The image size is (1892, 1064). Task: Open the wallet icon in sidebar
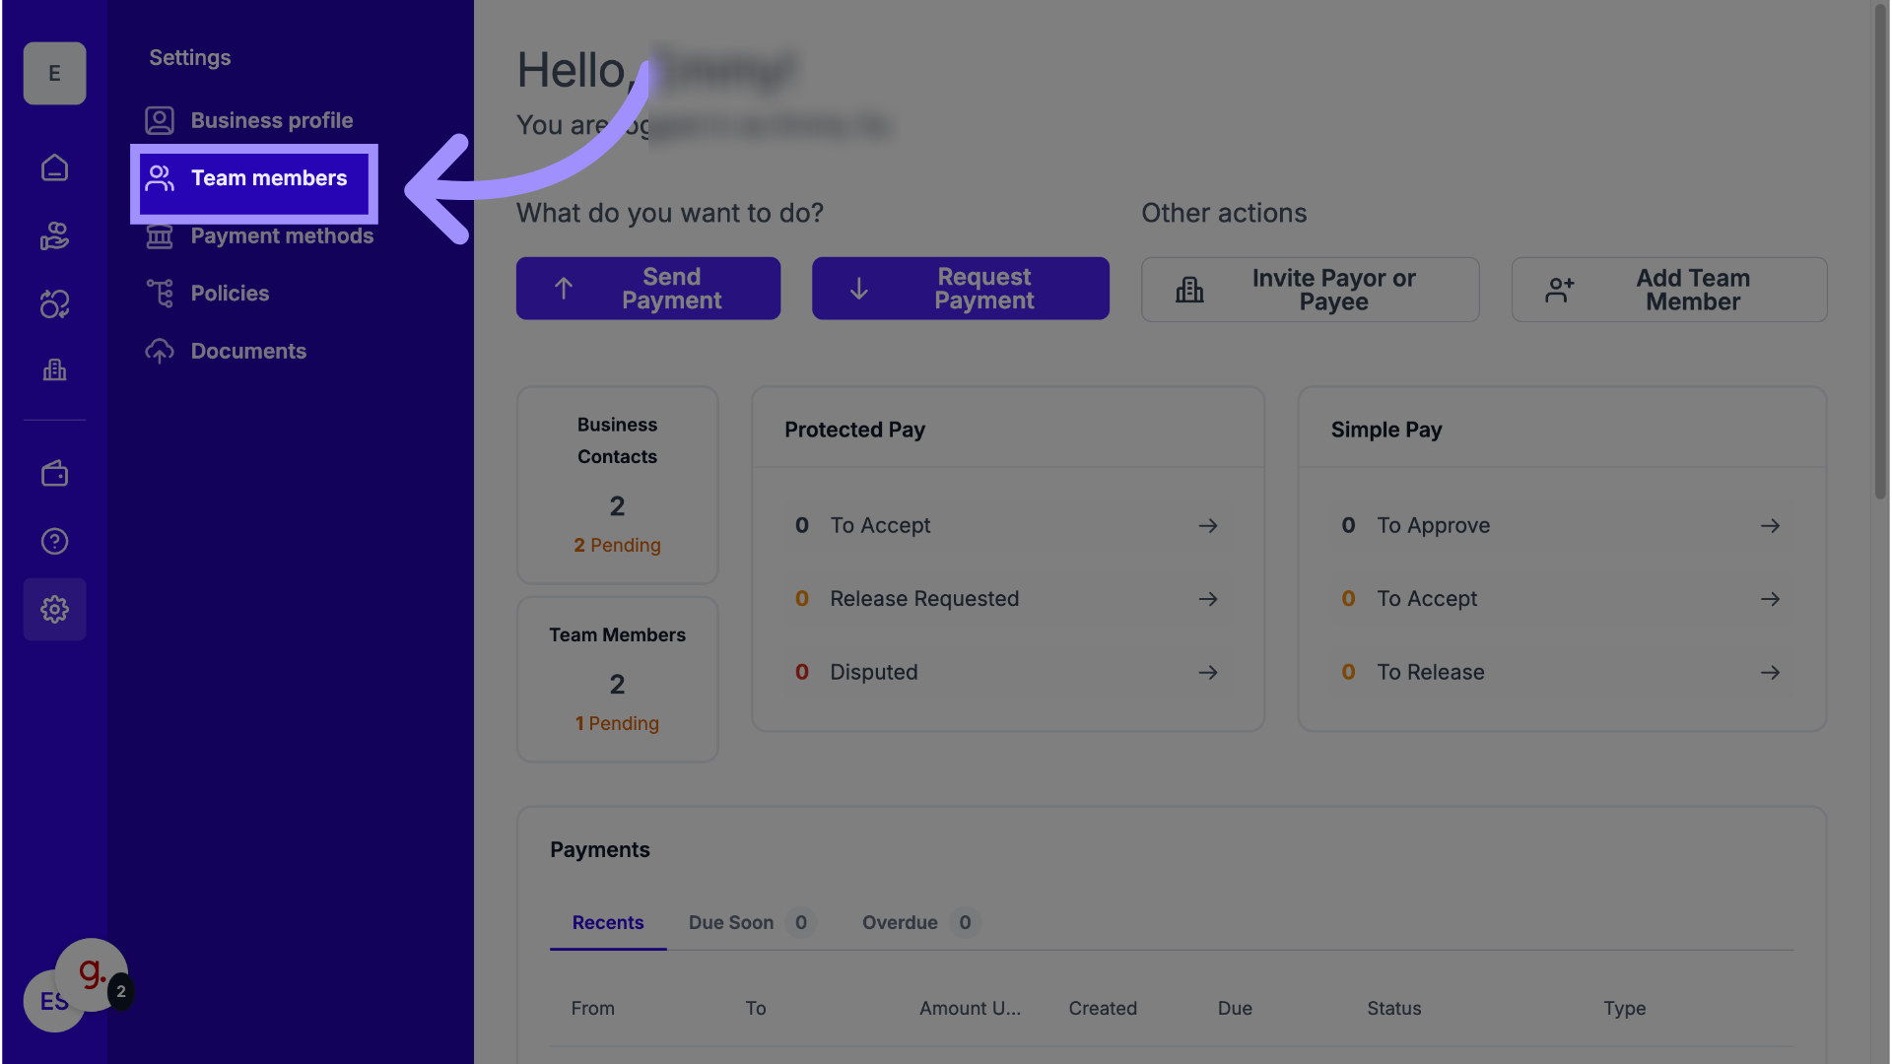pyautogui.click(x=54, y=474)
